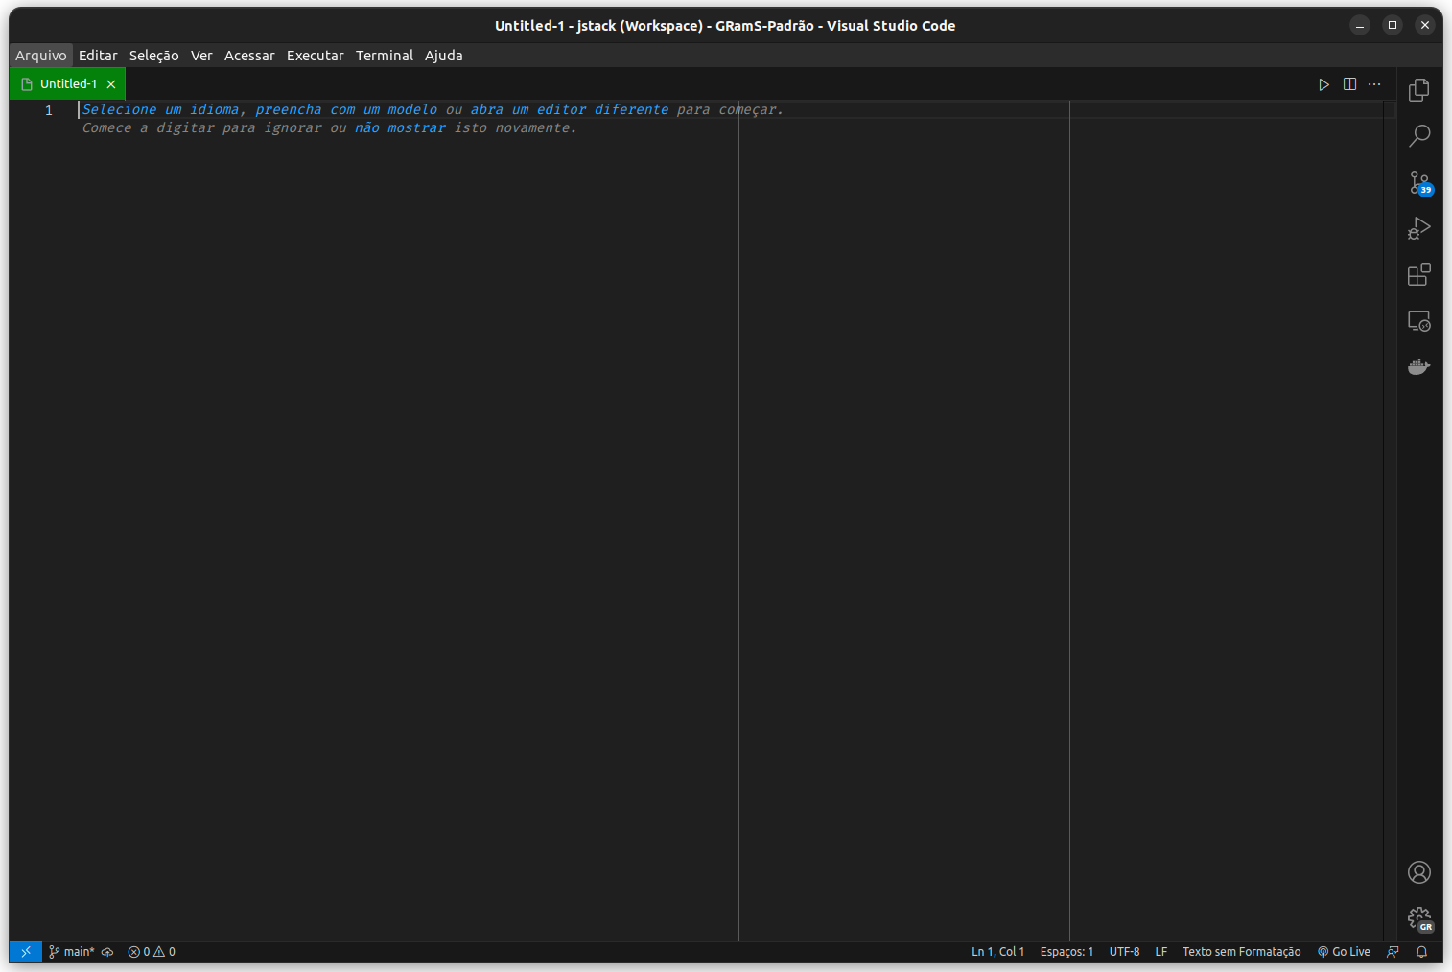Open the Remote Explorer view
This screenshot has height=972, width=1452.
pos(1418,320)
